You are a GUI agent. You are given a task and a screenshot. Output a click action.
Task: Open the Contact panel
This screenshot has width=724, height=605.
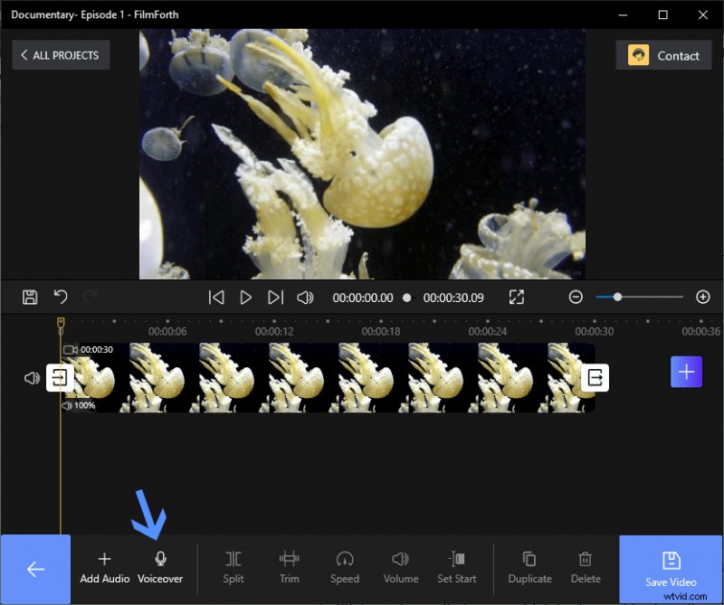(x=663, y=55)
